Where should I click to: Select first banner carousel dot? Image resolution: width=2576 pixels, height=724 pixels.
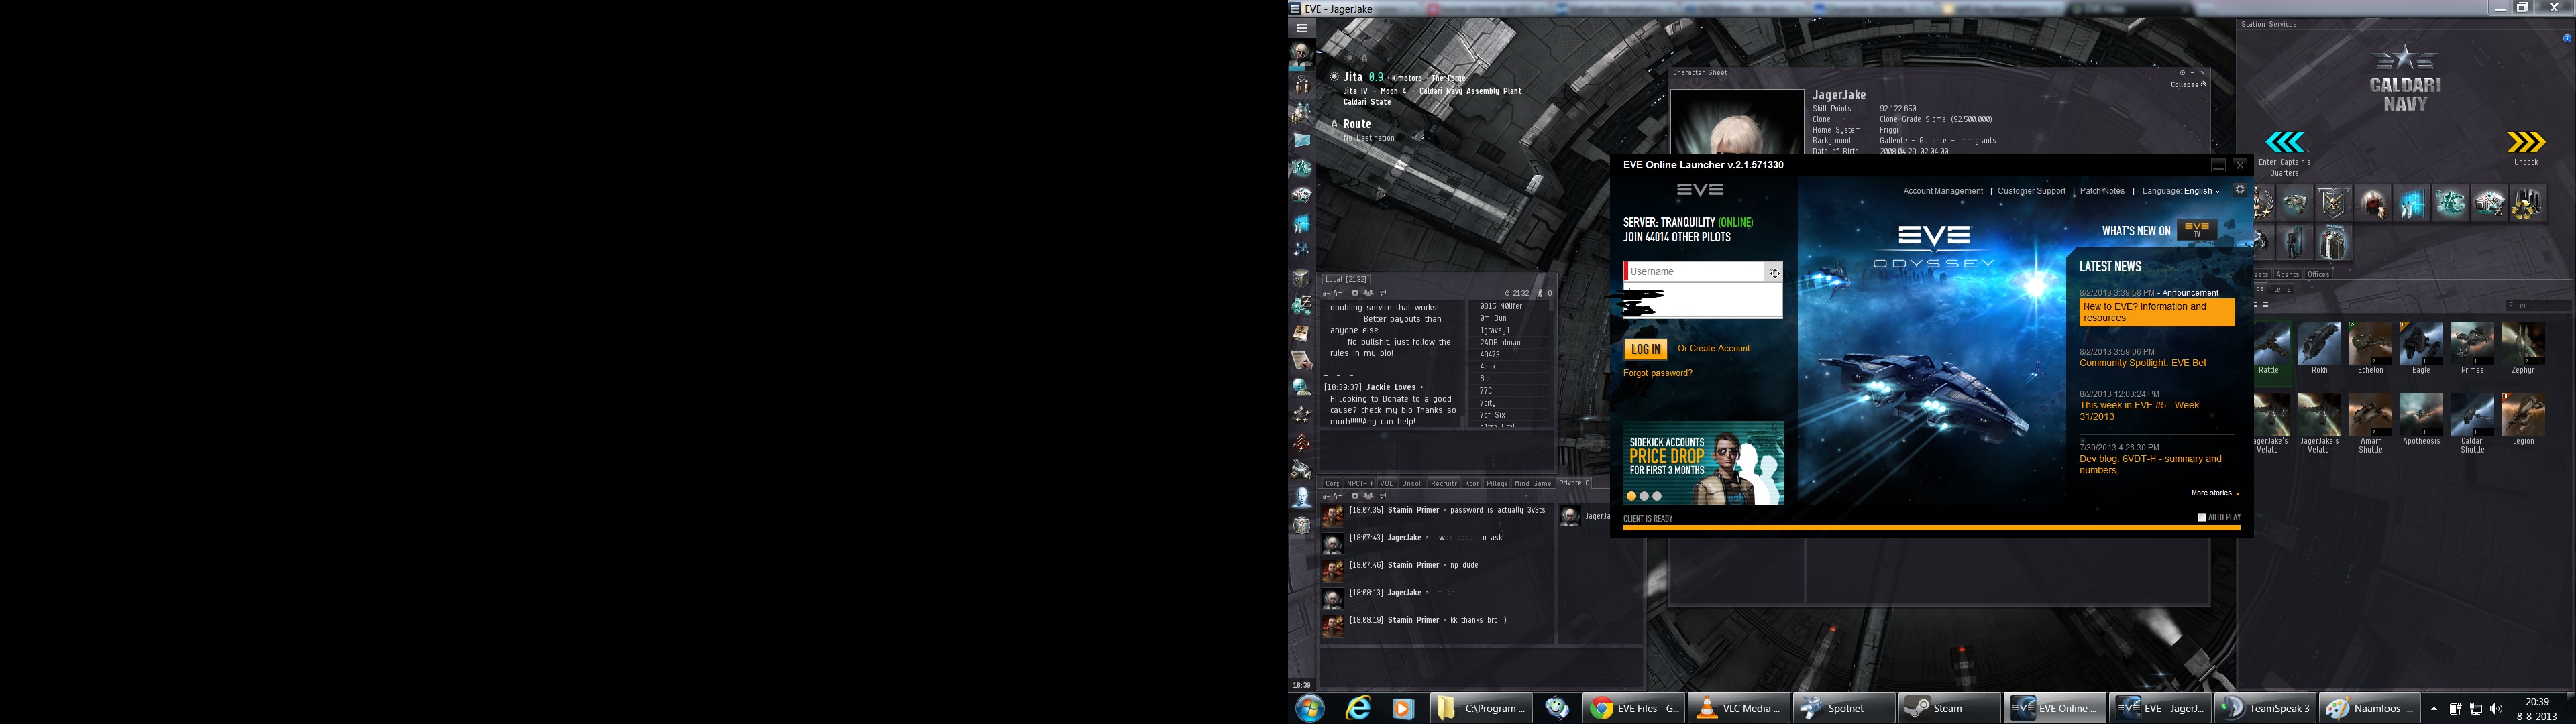(x=1631, y=496)
